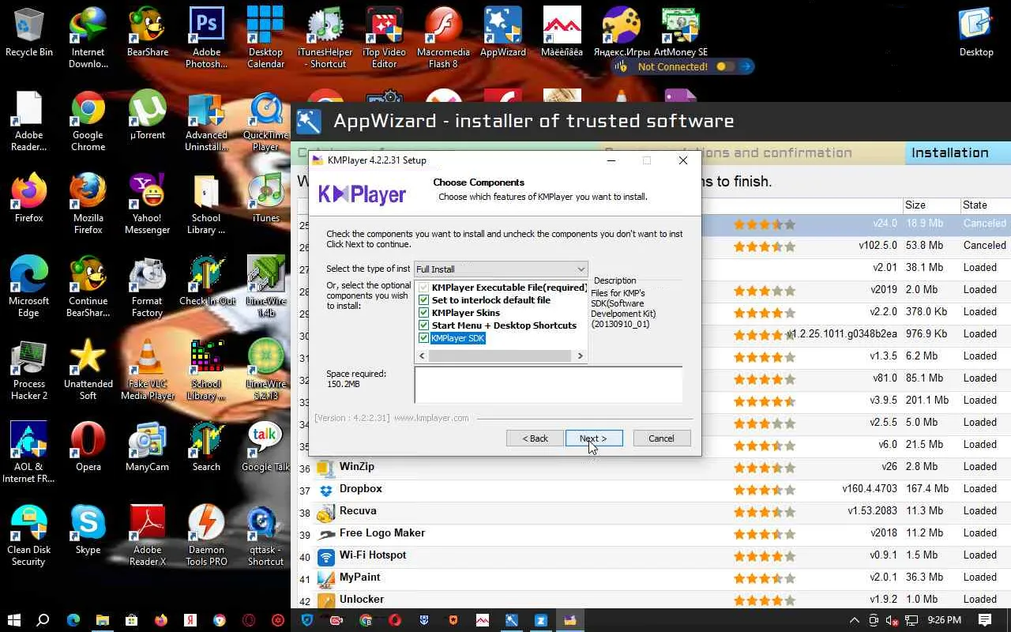Open the Windows Start menu
1011x632 pixels.
(14, 620)
